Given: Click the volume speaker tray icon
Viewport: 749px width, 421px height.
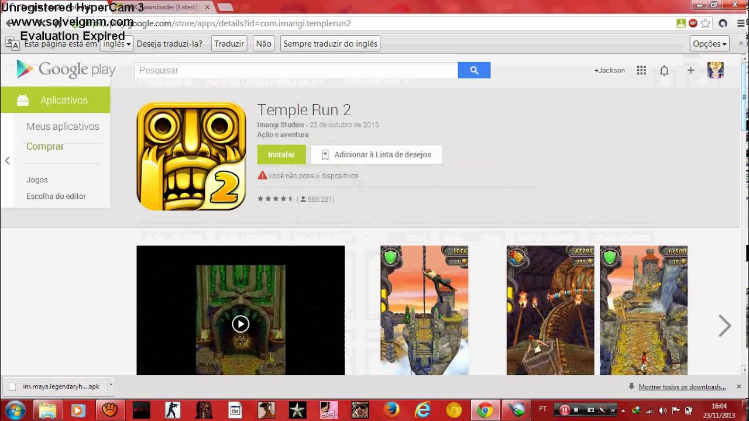Looking at the screenshot, I should (662, 410).
